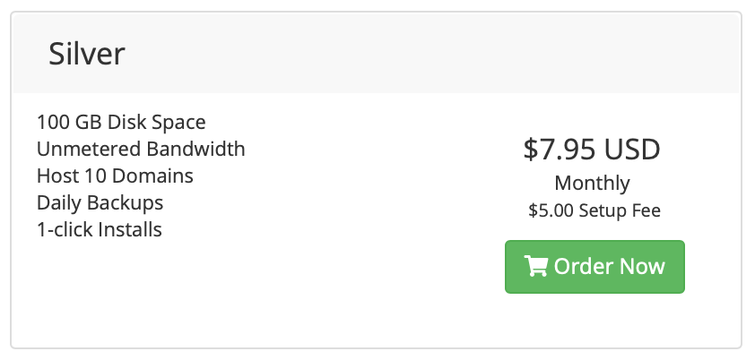Click the Now word on green button
Image resolution: width=755 pixels, height=360 pixels.
point(642,266)
